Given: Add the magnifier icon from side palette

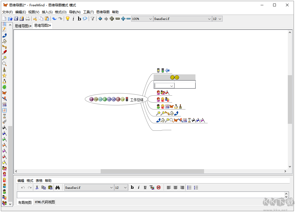Looking at the screenshot, I should pyautogui.click(x=4, y=64).
